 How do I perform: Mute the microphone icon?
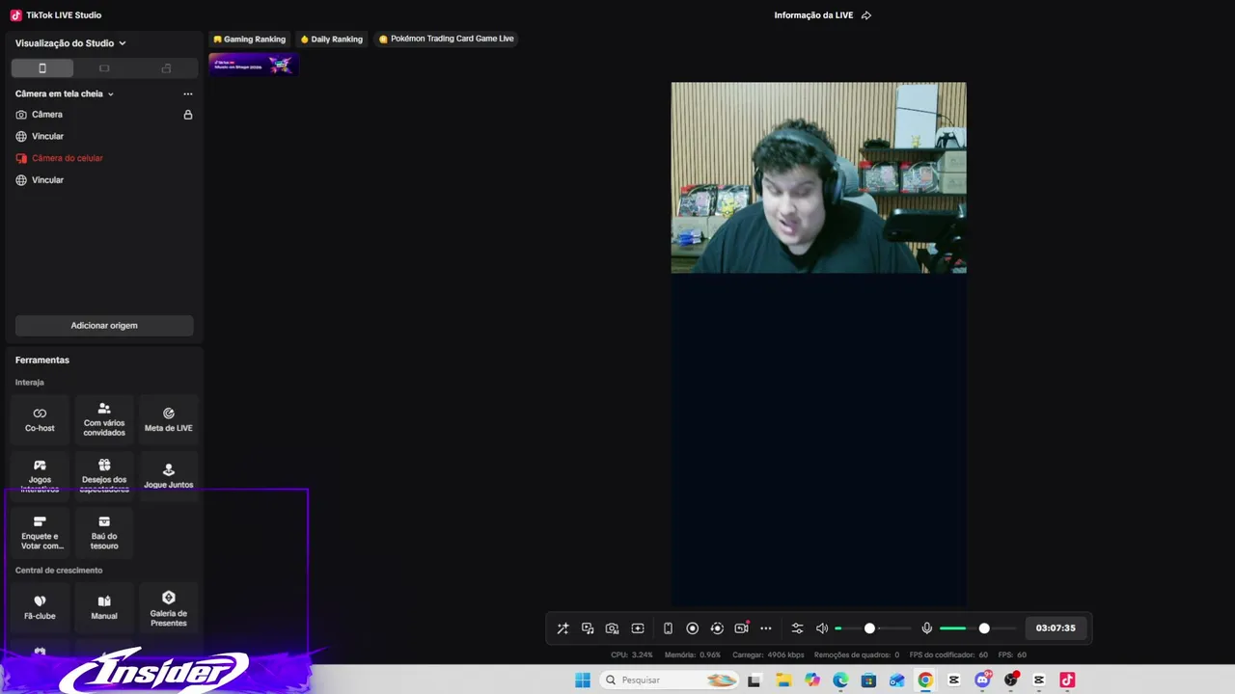tap(927, 628)
